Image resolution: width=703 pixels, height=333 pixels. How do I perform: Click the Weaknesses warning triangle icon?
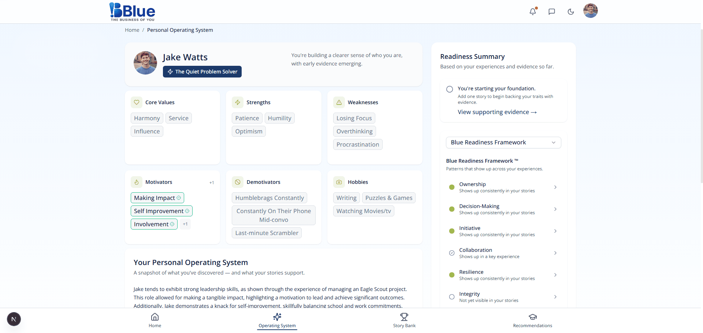click(339, 102)
